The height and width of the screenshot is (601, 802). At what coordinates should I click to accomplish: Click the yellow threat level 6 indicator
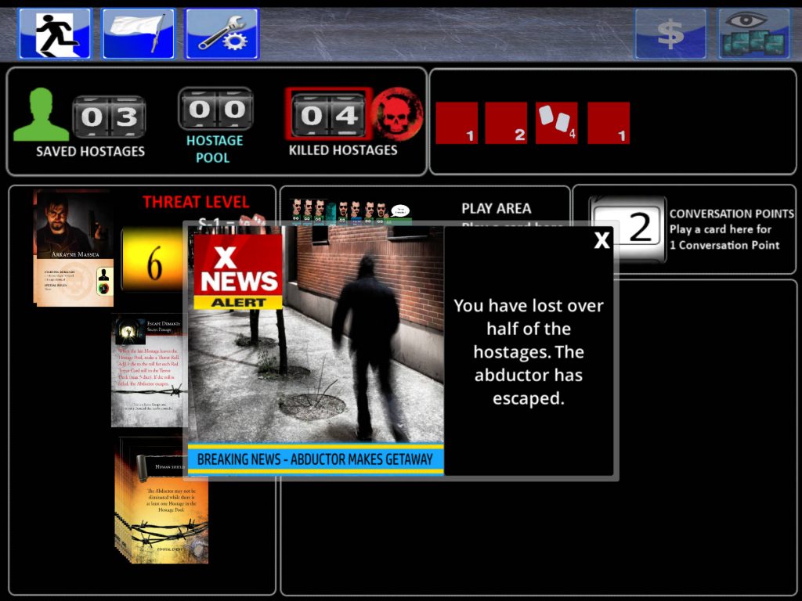[x=153, y=258]
